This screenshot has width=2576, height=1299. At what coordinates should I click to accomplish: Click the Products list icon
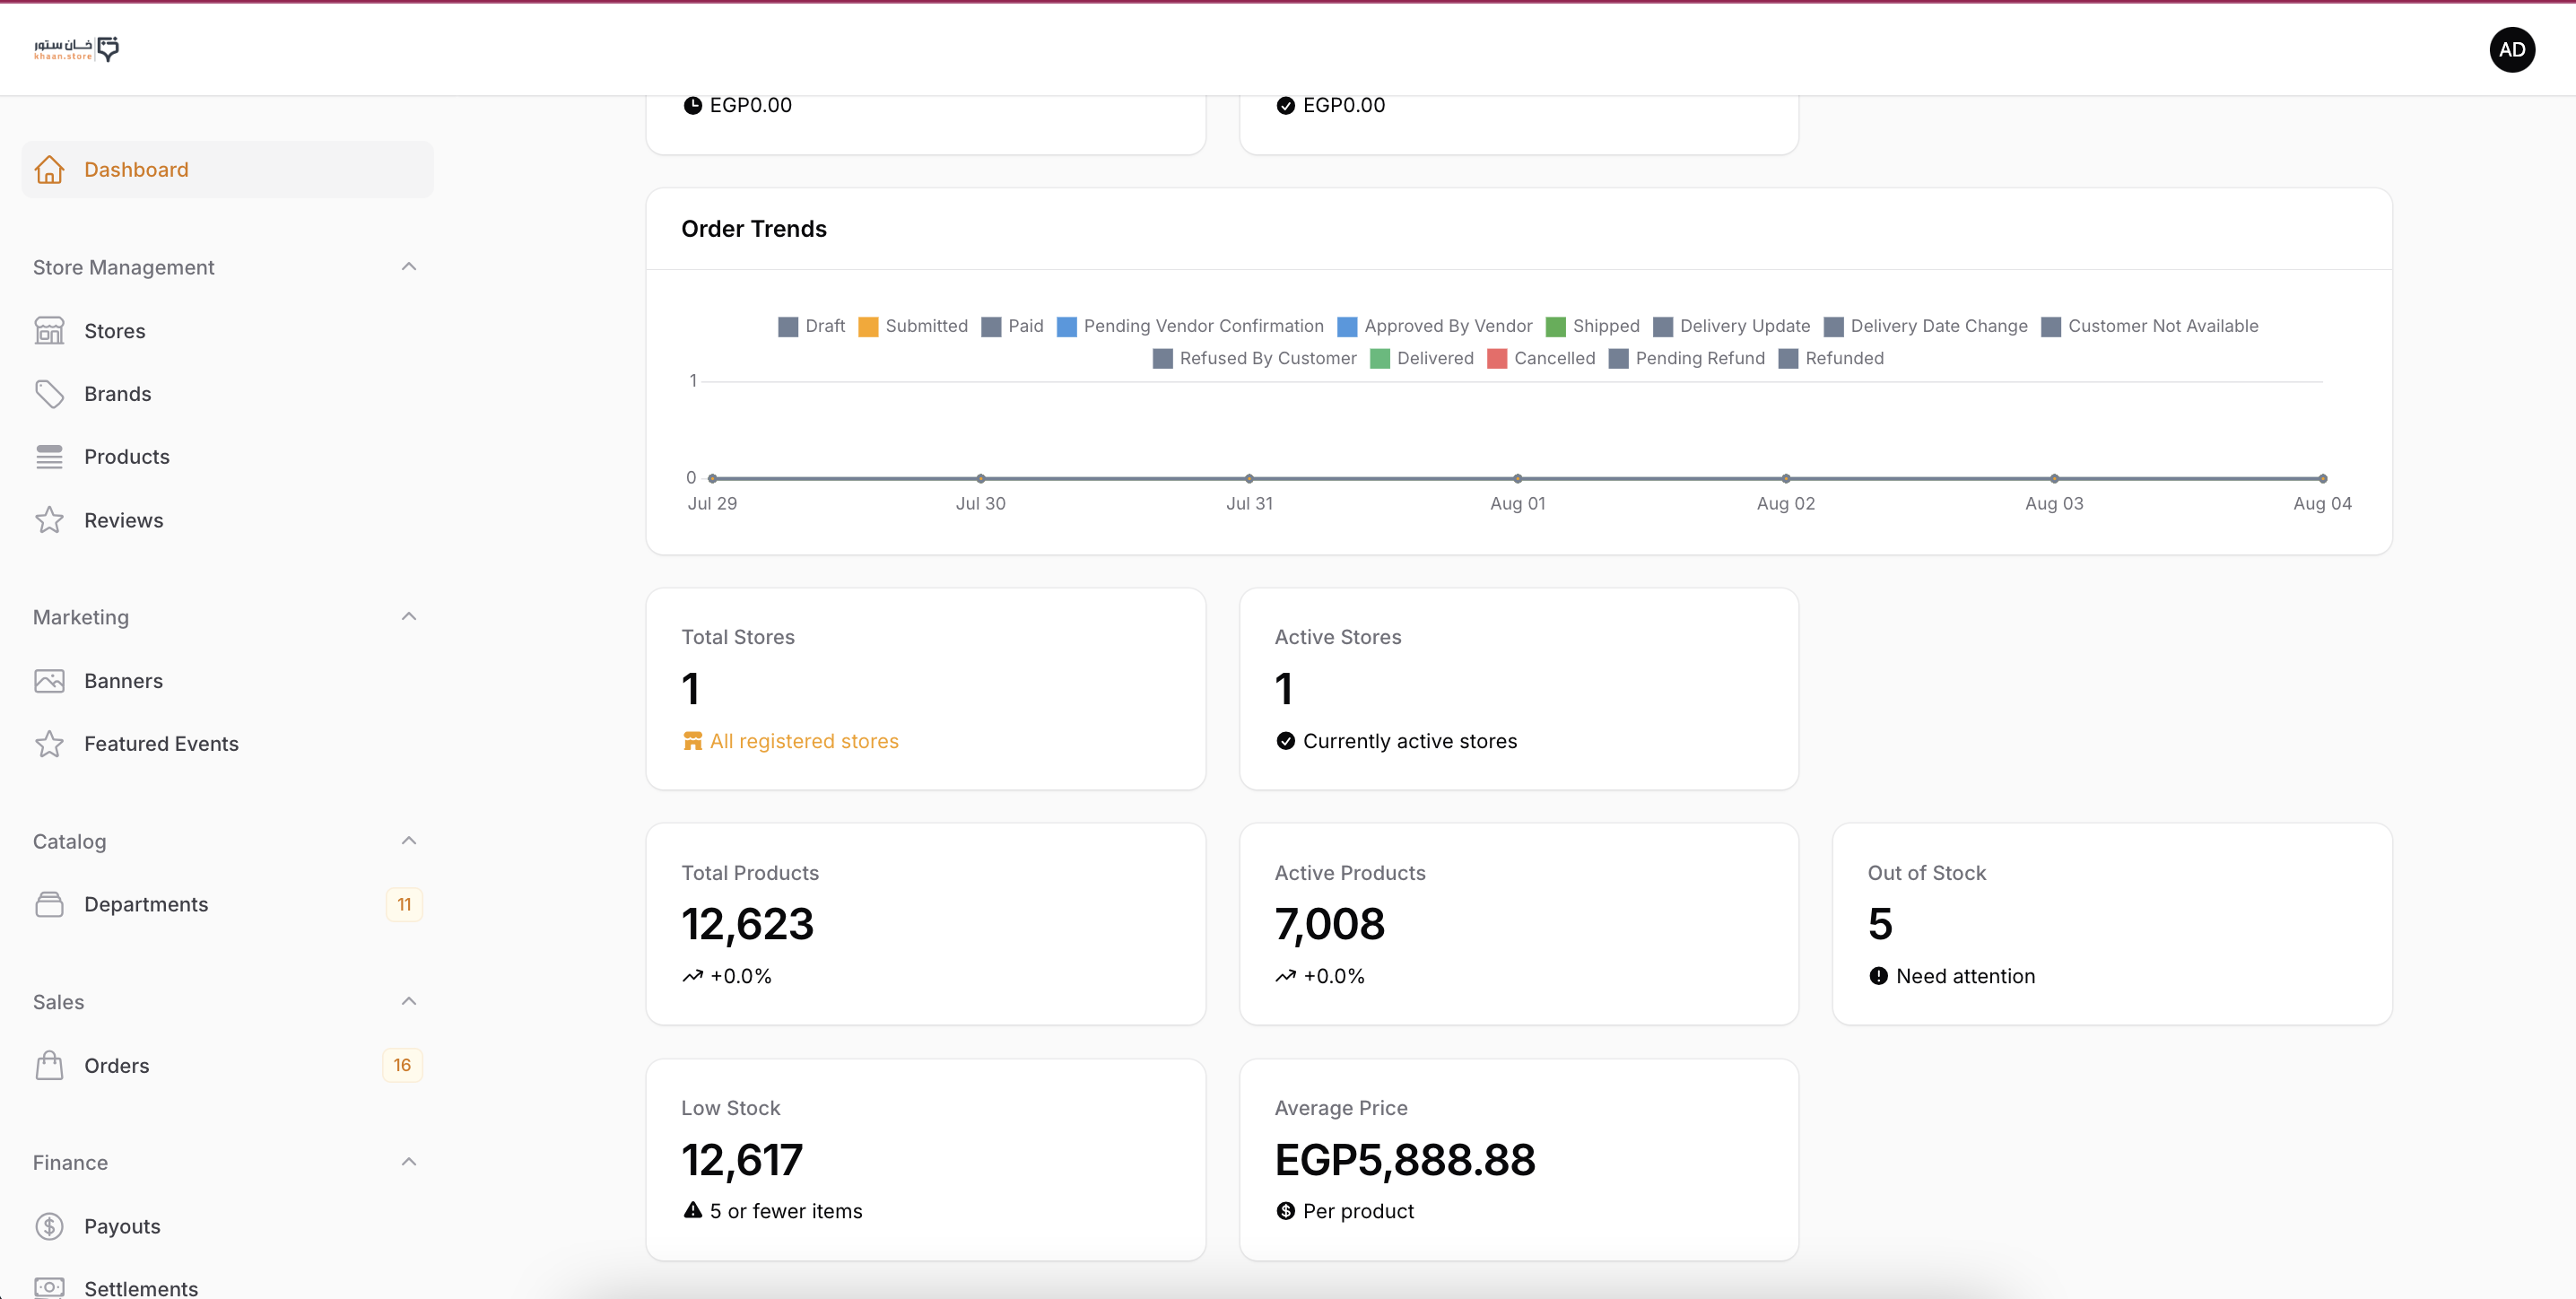(49, 457)
